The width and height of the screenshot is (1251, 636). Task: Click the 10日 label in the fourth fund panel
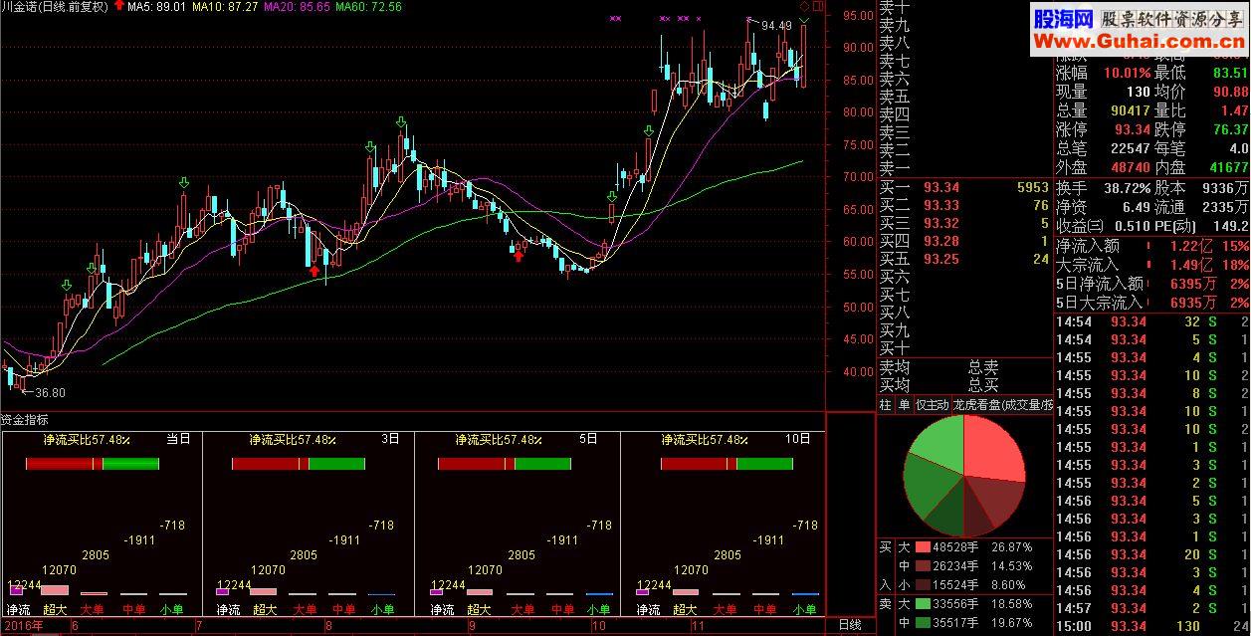[x=798, y=438]
